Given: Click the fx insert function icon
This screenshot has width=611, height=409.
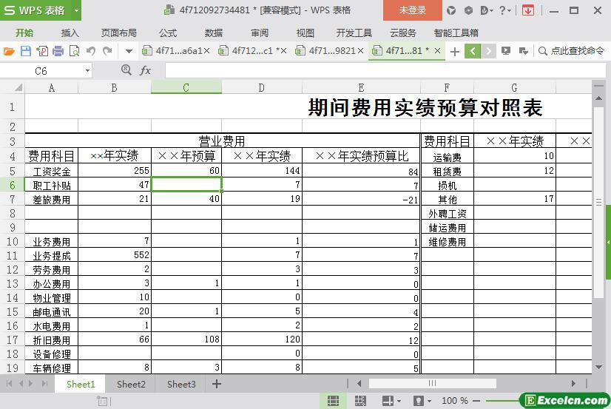Looking at the screenshot, I should pos(145,70).
